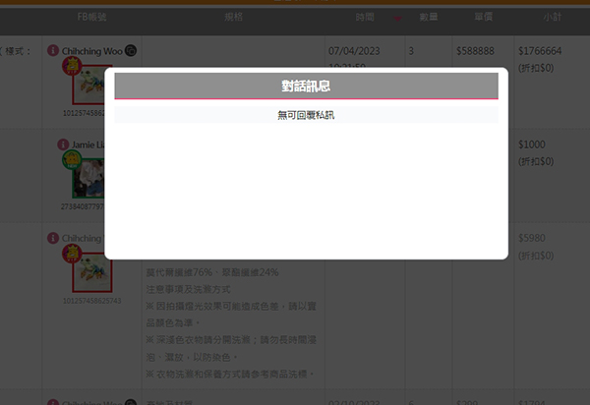The height and width of the screenshot is (405, 590).
Task: Open the Jamie Li name link
Action: [x=82, y=145]
